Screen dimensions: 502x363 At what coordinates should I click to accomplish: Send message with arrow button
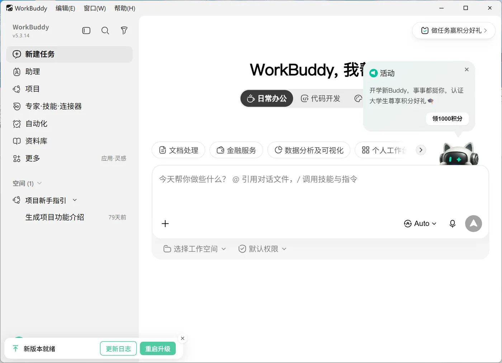(x=473, y=224)
